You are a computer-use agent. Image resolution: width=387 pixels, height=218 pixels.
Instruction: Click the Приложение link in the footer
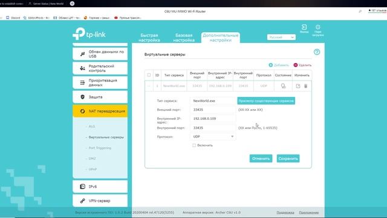(309, 213)
